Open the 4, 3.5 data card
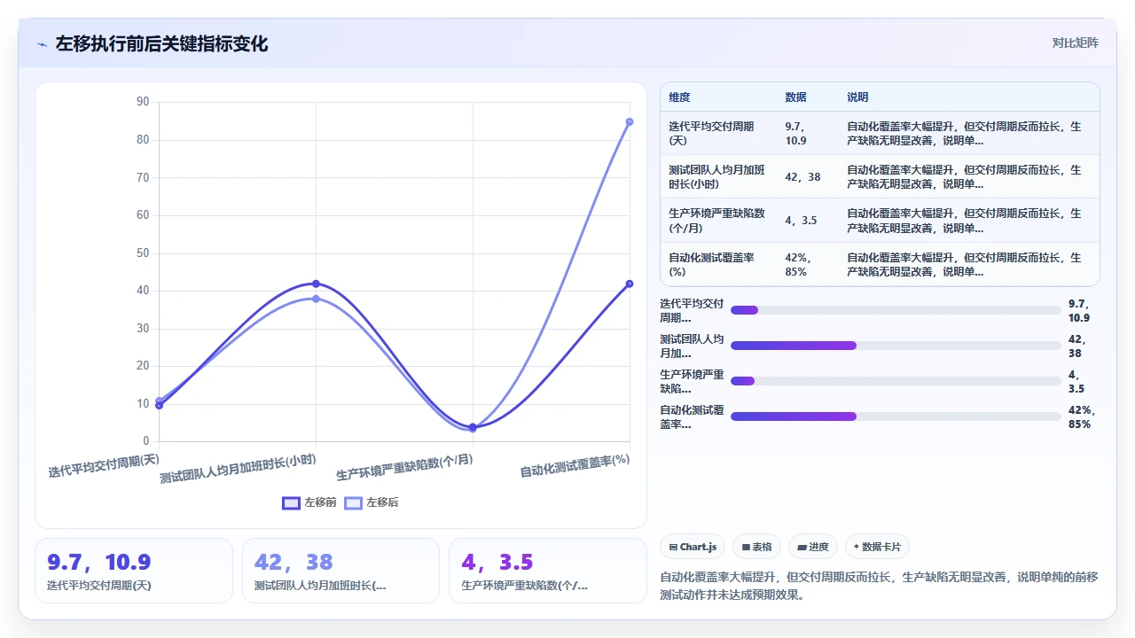 tap(548, 571)
